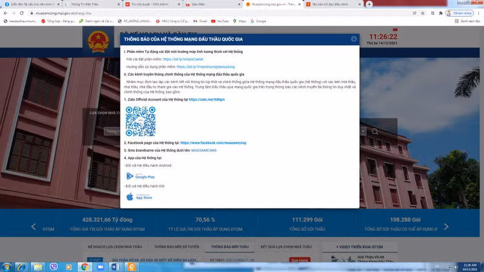Viewport: 484px width, 272px height.
Task: Open the Danh sách đọc reading list
Action: tap(467, 21)
